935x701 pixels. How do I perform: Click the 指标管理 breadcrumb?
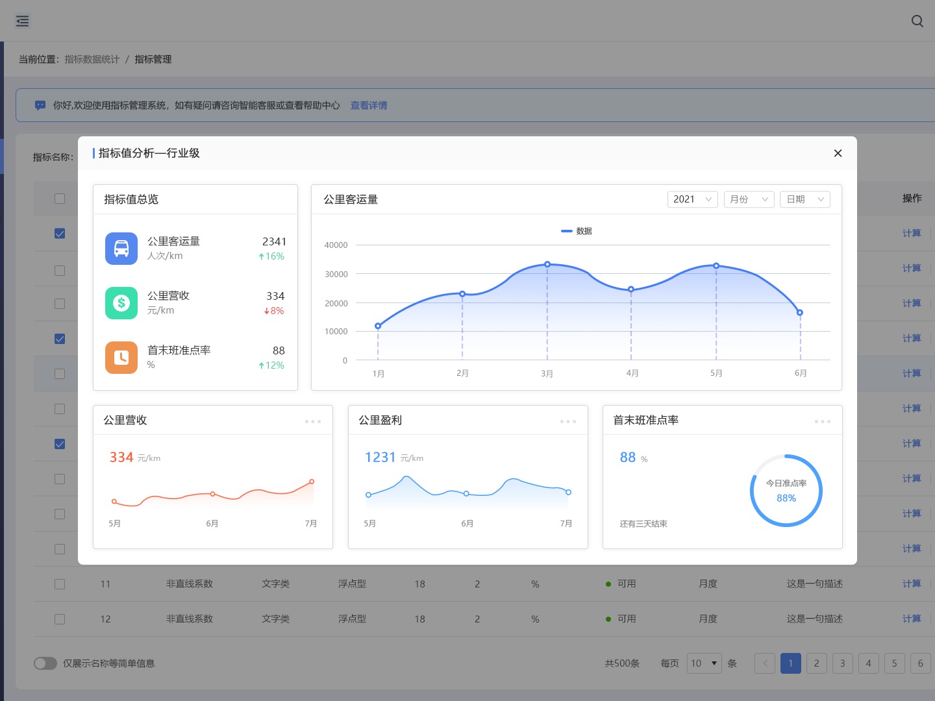153,59
